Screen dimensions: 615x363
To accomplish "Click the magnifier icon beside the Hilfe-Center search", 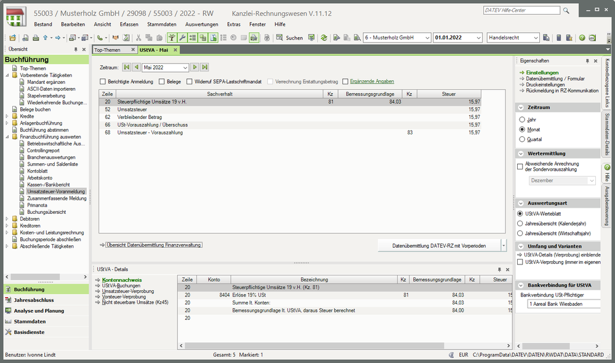I will [566, 12].
